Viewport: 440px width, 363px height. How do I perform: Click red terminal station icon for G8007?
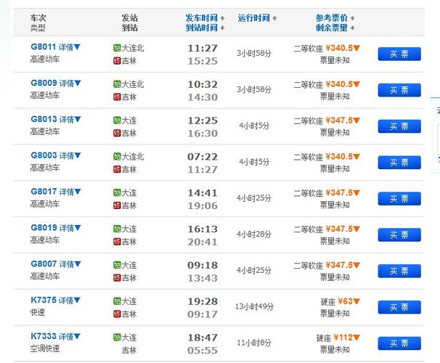click(x=117, y=278)
